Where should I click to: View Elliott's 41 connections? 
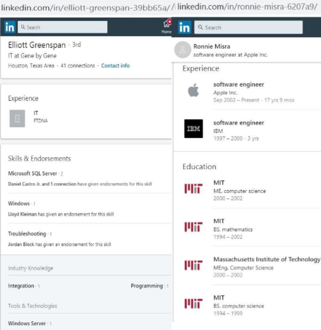tap(78, 66)
